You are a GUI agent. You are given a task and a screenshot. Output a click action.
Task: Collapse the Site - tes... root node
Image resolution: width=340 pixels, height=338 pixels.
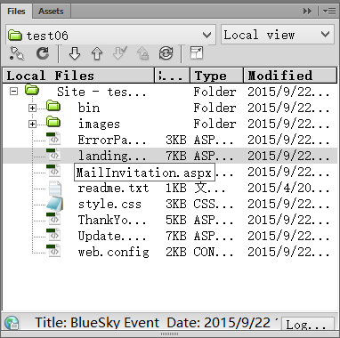pyautogui.click(x=13, y=92)
